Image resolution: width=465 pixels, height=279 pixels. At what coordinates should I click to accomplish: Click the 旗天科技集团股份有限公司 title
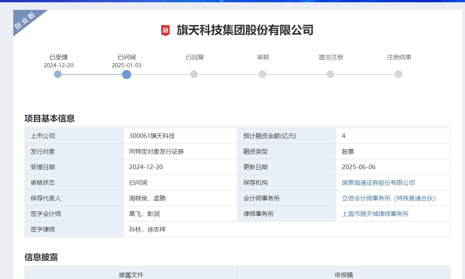245,30
